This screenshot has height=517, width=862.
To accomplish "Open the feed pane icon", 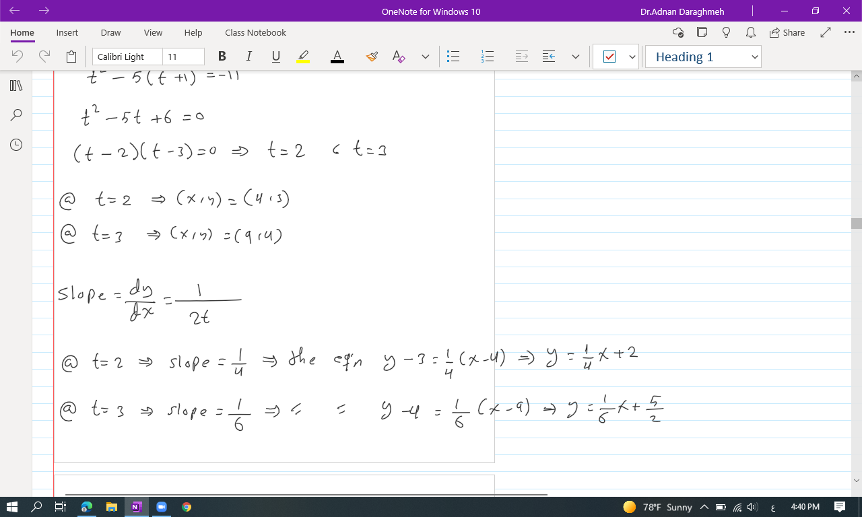I will click(702, 32).
